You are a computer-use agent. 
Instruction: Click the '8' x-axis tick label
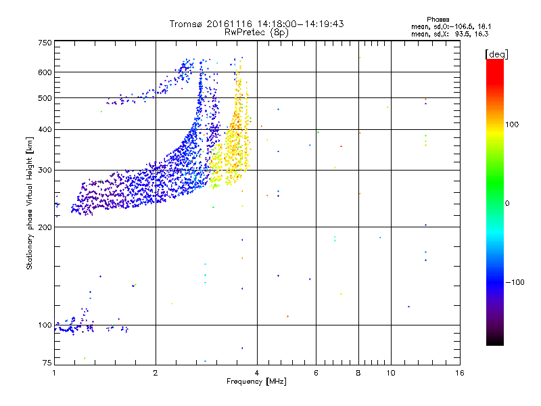coord(358,373)
